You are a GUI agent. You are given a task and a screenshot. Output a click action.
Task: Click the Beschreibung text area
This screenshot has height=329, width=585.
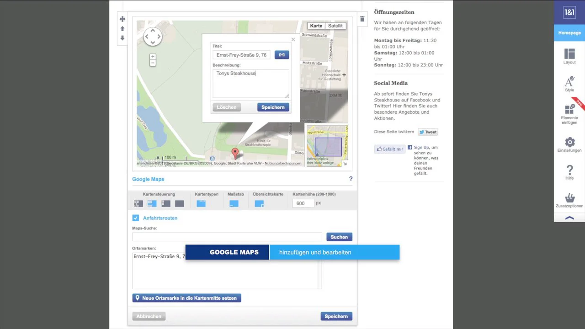coord(251,84)
